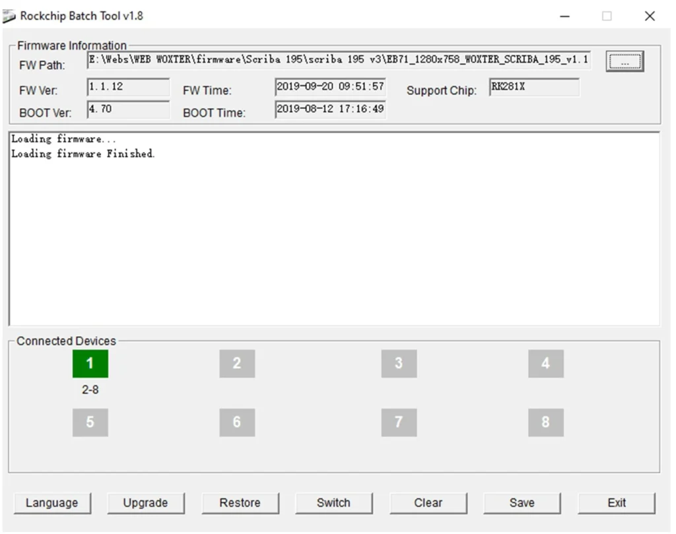Click the BOOT Time field
Viewport: 676px width, 534px height.
tap(330, 110)
